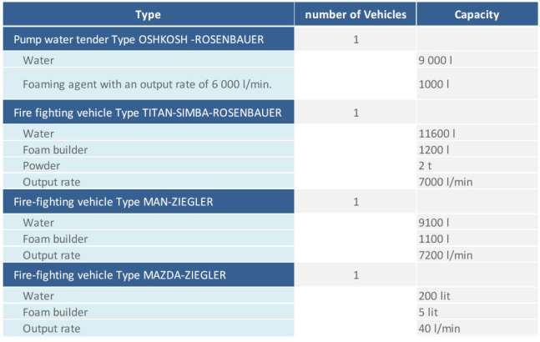Click the 40 l/min output rate cell
540x342 pixels.
(477, 329)
